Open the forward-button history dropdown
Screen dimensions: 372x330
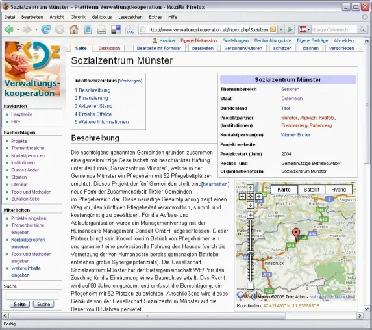click(x=36, y=30)
